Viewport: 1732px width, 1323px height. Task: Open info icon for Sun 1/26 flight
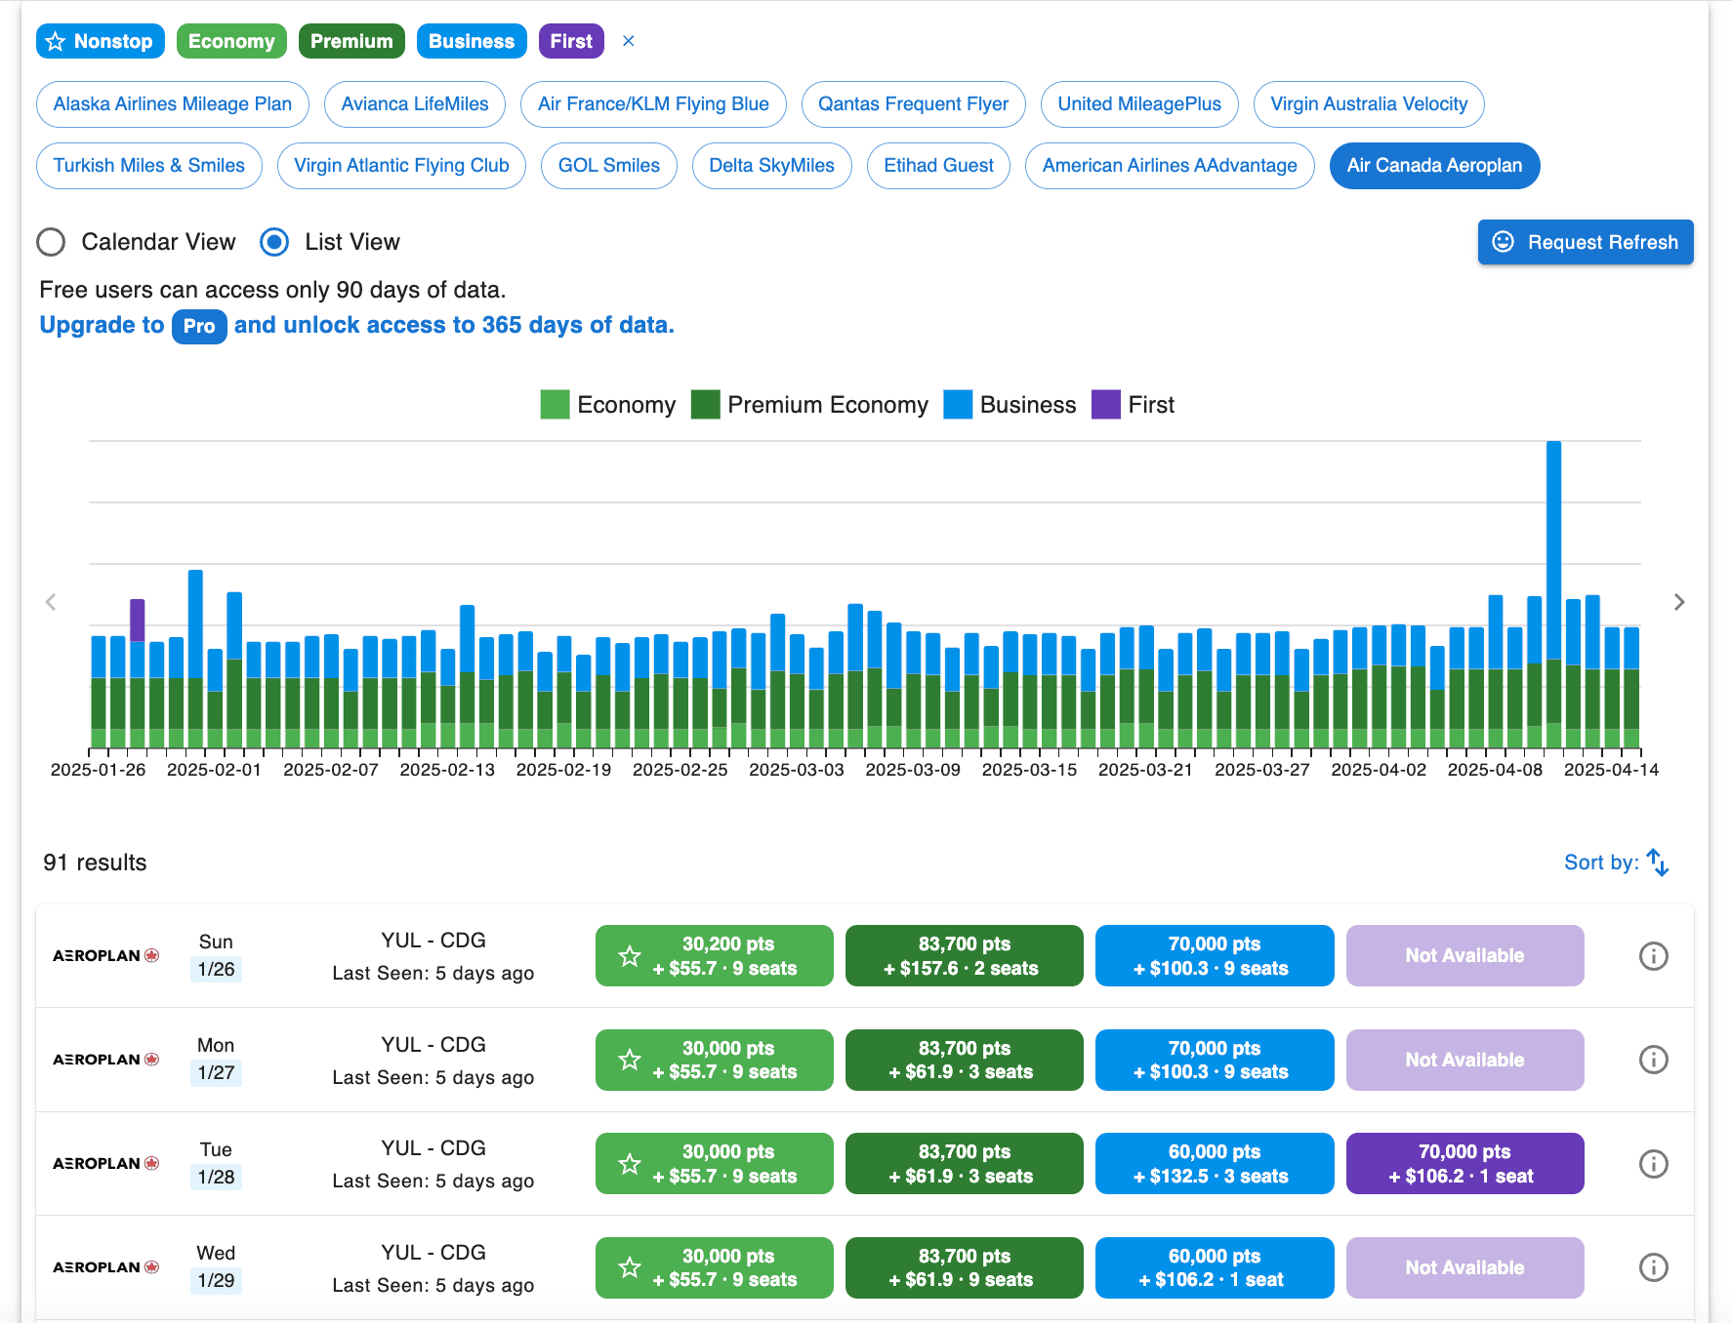pos(1653,956)
